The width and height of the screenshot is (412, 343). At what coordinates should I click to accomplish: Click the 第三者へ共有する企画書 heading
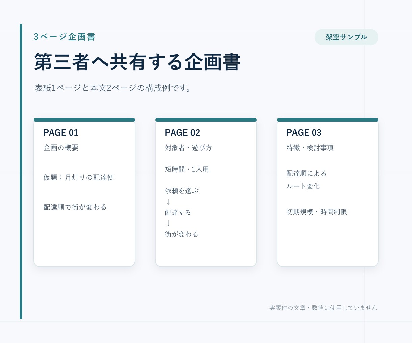[137, 62]
